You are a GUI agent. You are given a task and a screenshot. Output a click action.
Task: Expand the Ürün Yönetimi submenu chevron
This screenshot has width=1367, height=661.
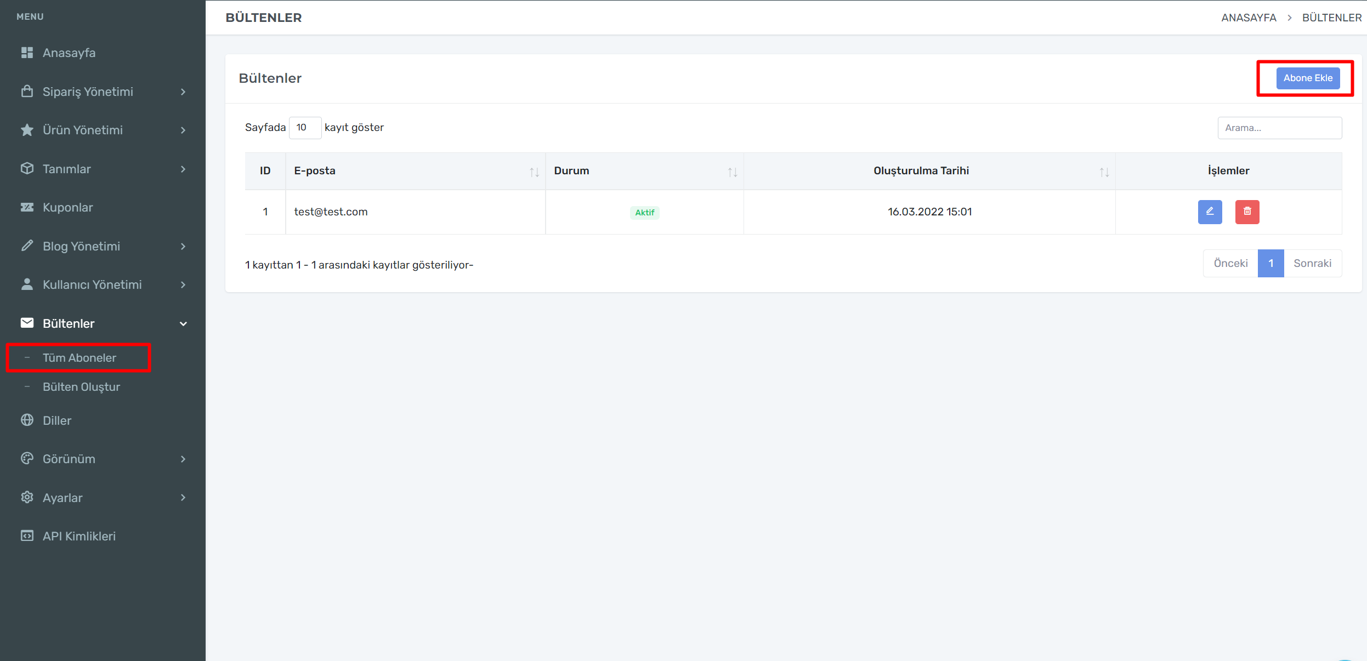pos(183,130)
